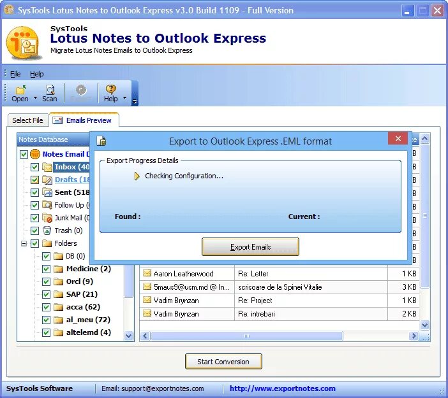Open the www.exportnotes.com link

(x=283, y=388)
